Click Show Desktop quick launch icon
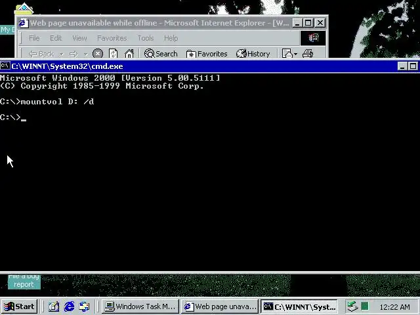The image size is (420, 315). point(54,306)
